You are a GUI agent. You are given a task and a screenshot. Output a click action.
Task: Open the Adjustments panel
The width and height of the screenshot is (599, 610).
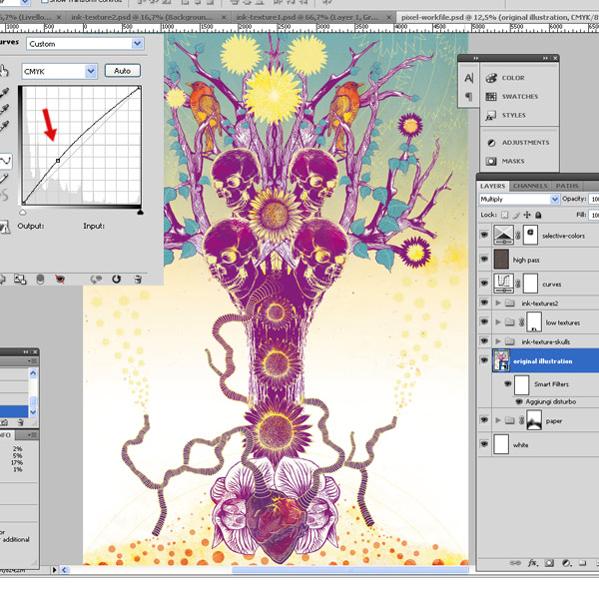[518, 143]
